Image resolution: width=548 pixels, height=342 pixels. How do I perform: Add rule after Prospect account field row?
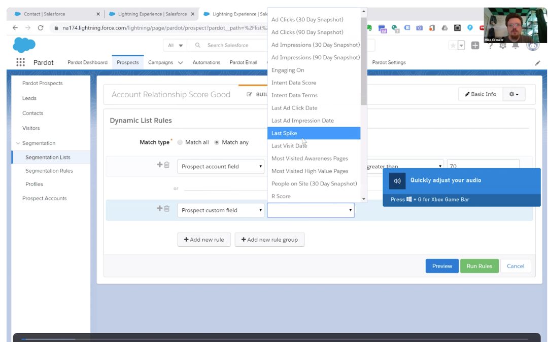(159, 164)
